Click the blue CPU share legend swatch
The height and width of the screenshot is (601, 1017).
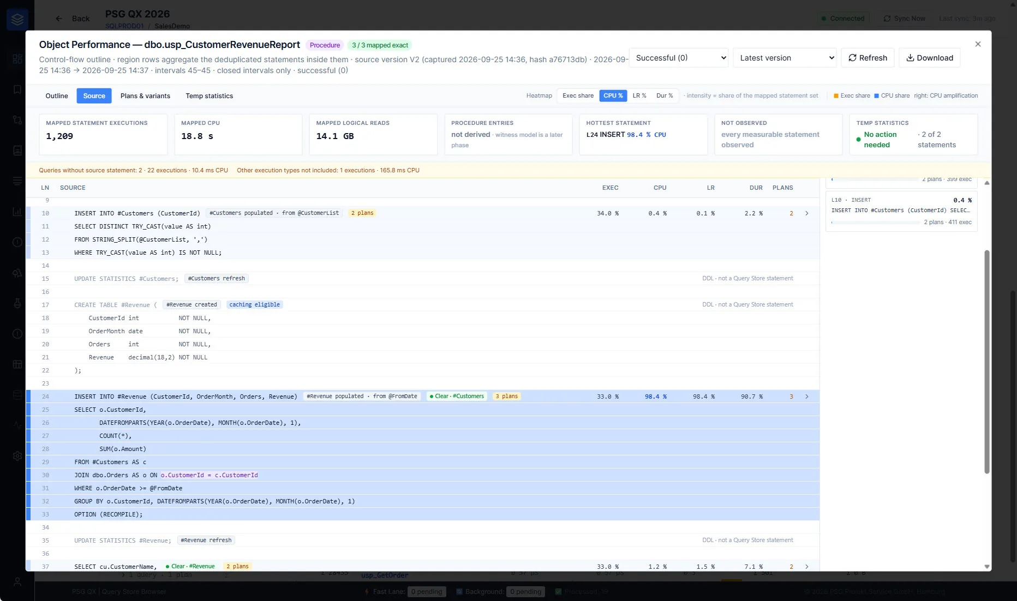point(876,96)
